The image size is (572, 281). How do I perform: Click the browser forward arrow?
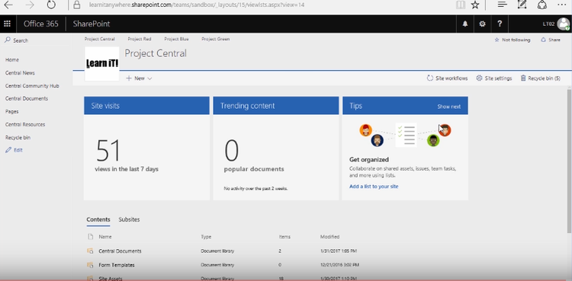(30, 5)
